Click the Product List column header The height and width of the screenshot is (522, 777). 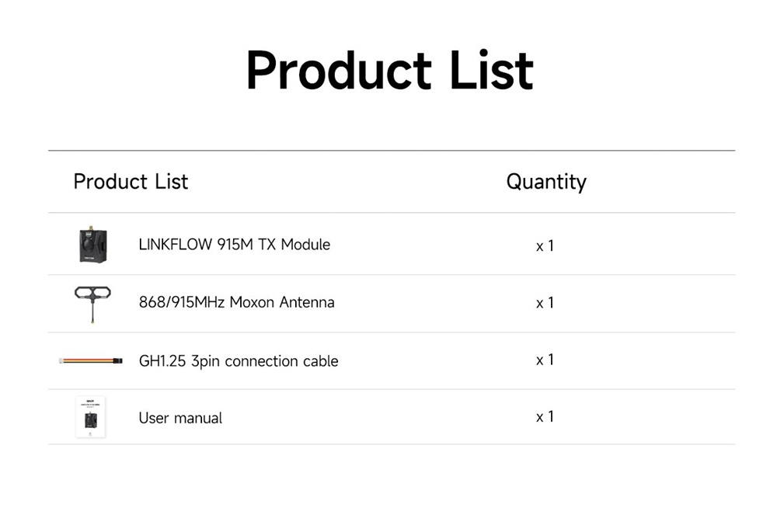tap(131, 182)
